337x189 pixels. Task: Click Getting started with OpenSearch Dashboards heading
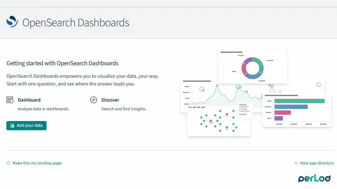(62, 63)
